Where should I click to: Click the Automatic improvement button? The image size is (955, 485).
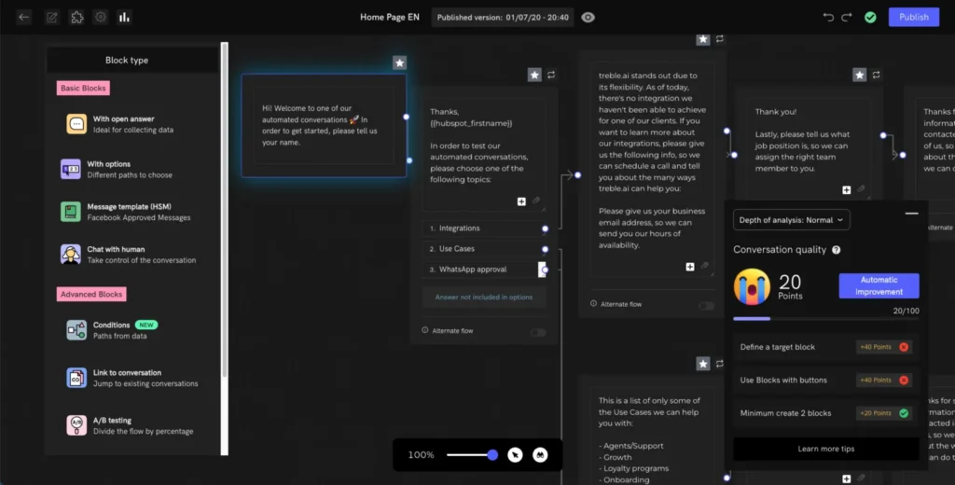879,285
